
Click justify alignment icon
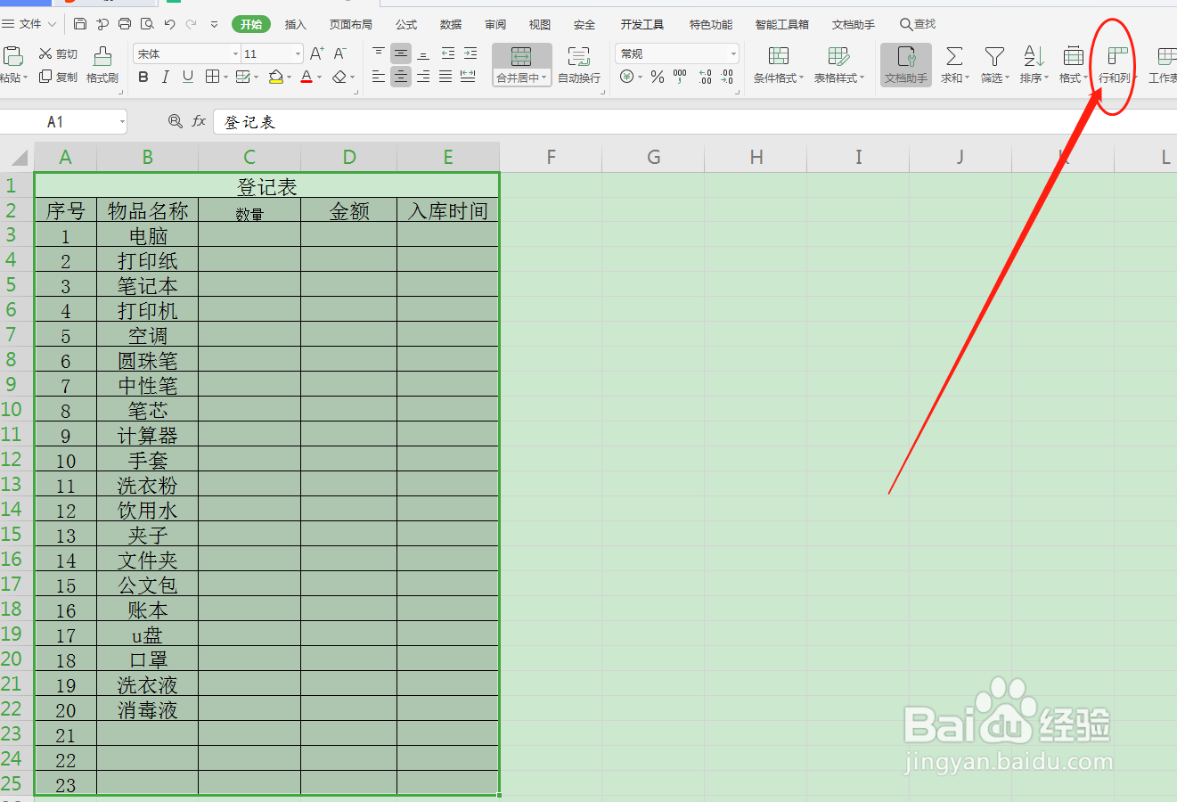(445, 78)
